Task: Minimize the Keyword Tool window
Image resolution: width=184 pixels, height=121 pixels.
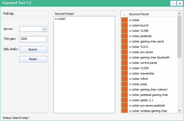Action: [x=173, y=3]
